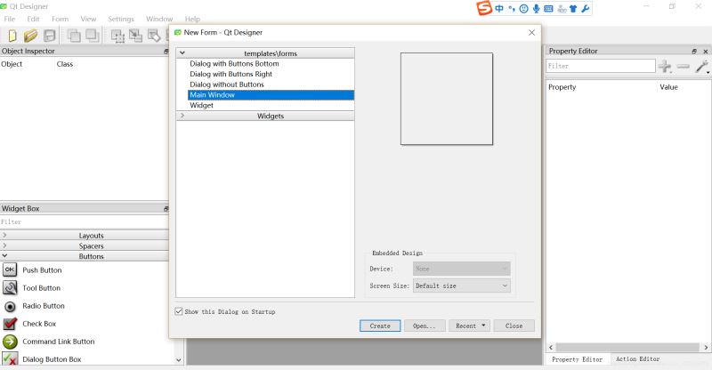Screen dimensions: 712x370
Task: Click the Open... button
Action: 425,326
